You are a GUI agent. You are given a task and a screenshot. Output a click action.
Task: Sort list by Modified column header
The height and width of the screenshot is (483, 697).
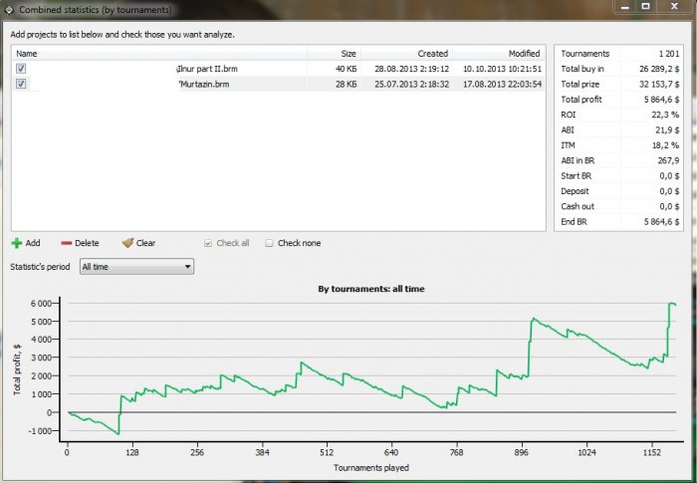[524, 54]
